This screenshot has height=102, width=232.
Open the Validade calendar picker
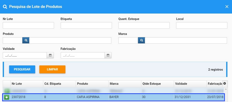pyautogui.click(x=50, y=55)
